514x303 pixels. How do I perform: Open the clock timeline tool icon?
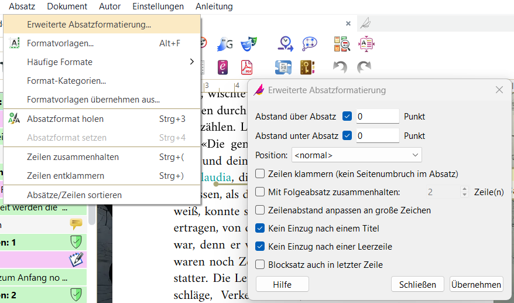point(286,43)
